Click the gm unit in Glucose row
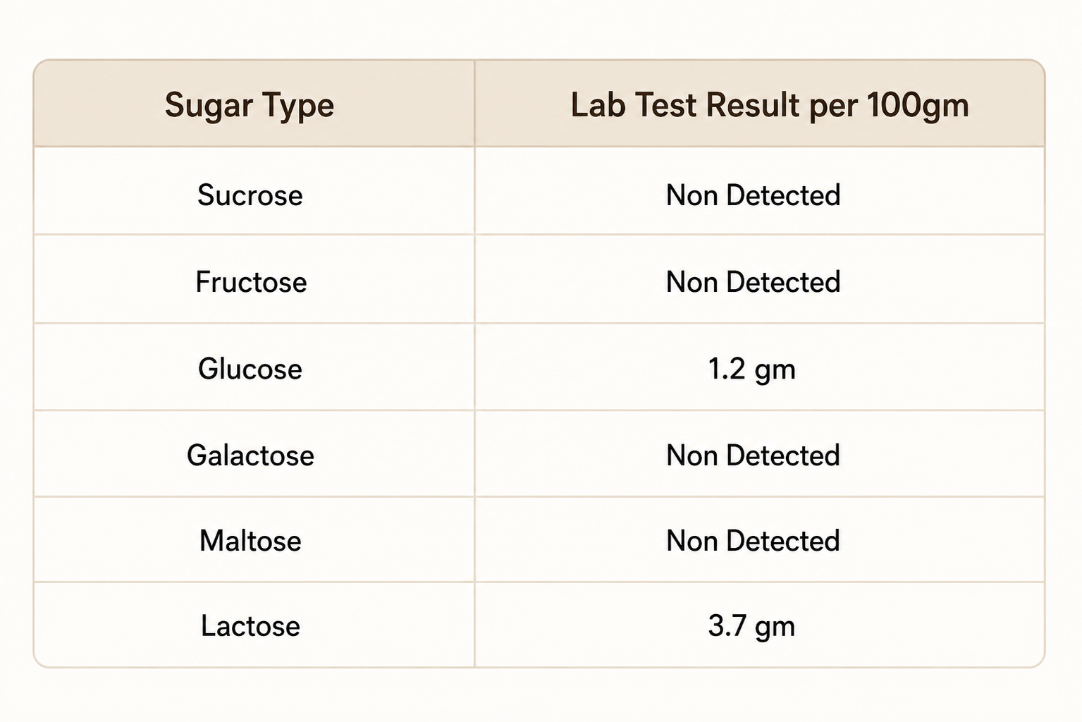Screen dimensions: 1082x722 click(775, 372)
